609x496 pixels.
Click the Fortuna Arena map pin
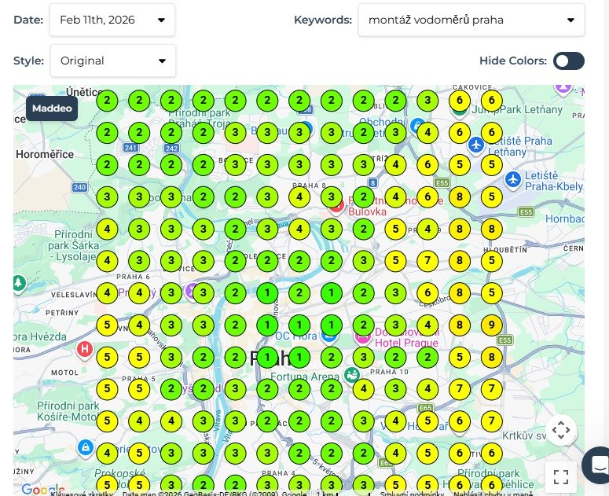tap(352, 375)
